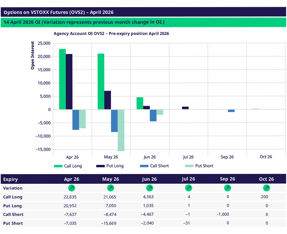
Task: Click the value 22,835
Action: pos(70,197)
